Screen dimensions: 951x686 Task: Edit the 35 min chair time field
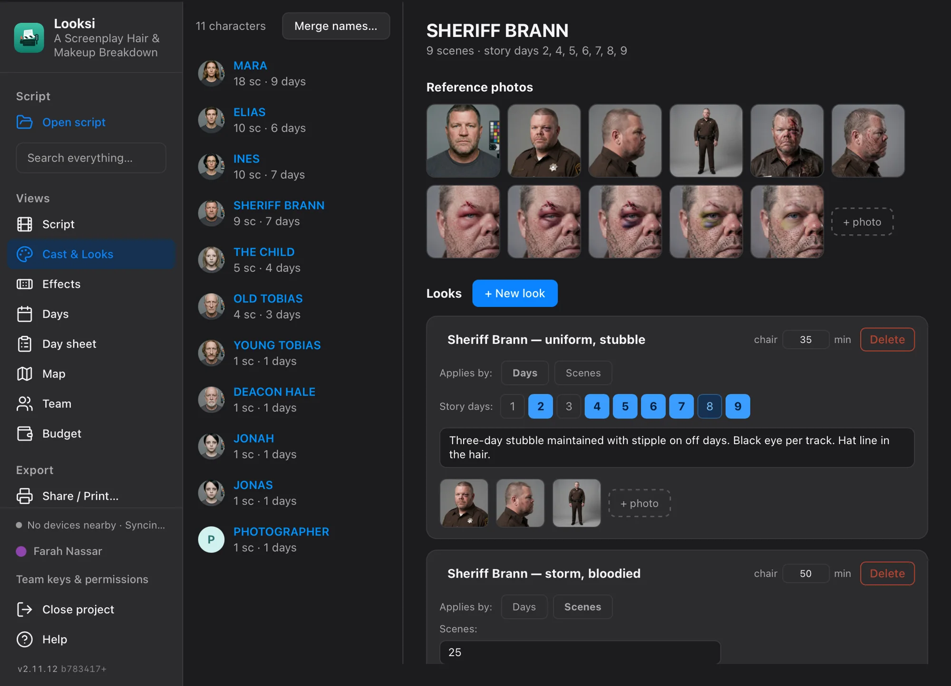coord(805,340)
